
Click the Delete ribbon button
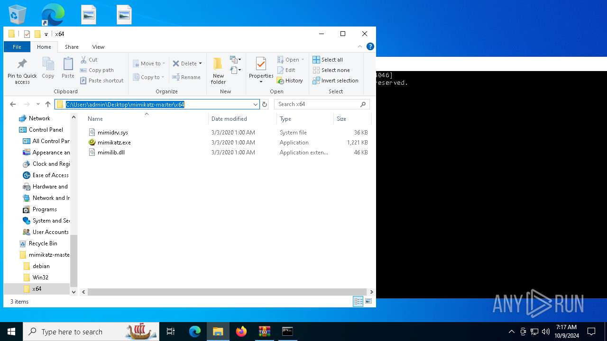[x=184, y=63]
